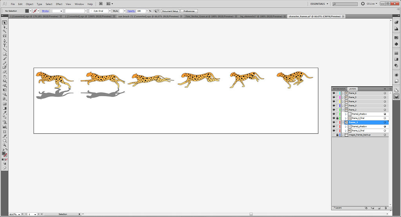The width and height of the screenshot is (401, 217).
Task: Expand the frame_6 layer
Action: [343, 93]
